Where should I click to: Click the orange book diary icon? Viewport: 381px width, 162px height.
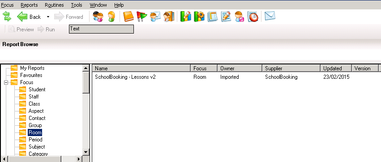tap(128, 17)
